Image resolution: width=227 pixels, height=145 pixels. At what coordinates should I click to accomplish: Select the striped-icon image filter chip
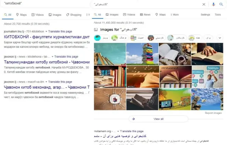tap(137, 38)
